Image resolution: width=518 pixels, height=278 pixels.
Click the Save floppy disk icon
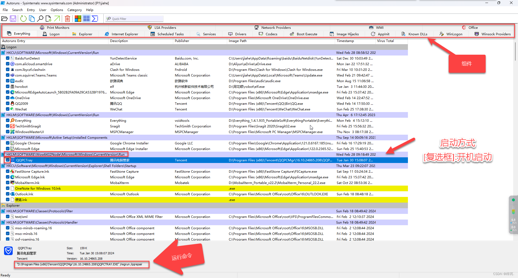[13, 19]
